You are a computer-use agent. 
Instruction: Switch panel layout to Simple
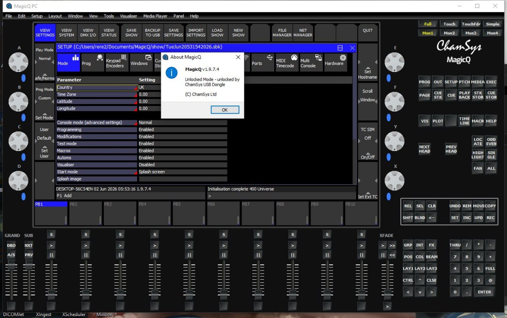tap(493, 24)
